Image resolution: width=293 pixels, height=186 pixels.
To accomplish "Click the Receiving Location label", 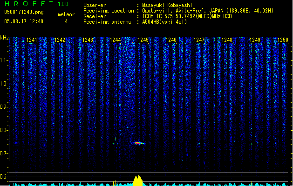I will [109, 11].
